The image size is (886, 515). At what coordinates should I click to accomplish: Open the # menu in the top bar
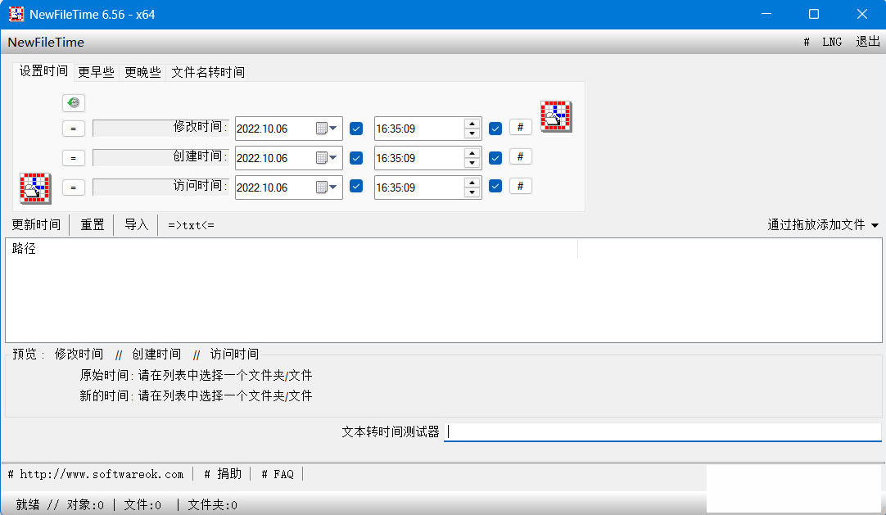(807, 42)
